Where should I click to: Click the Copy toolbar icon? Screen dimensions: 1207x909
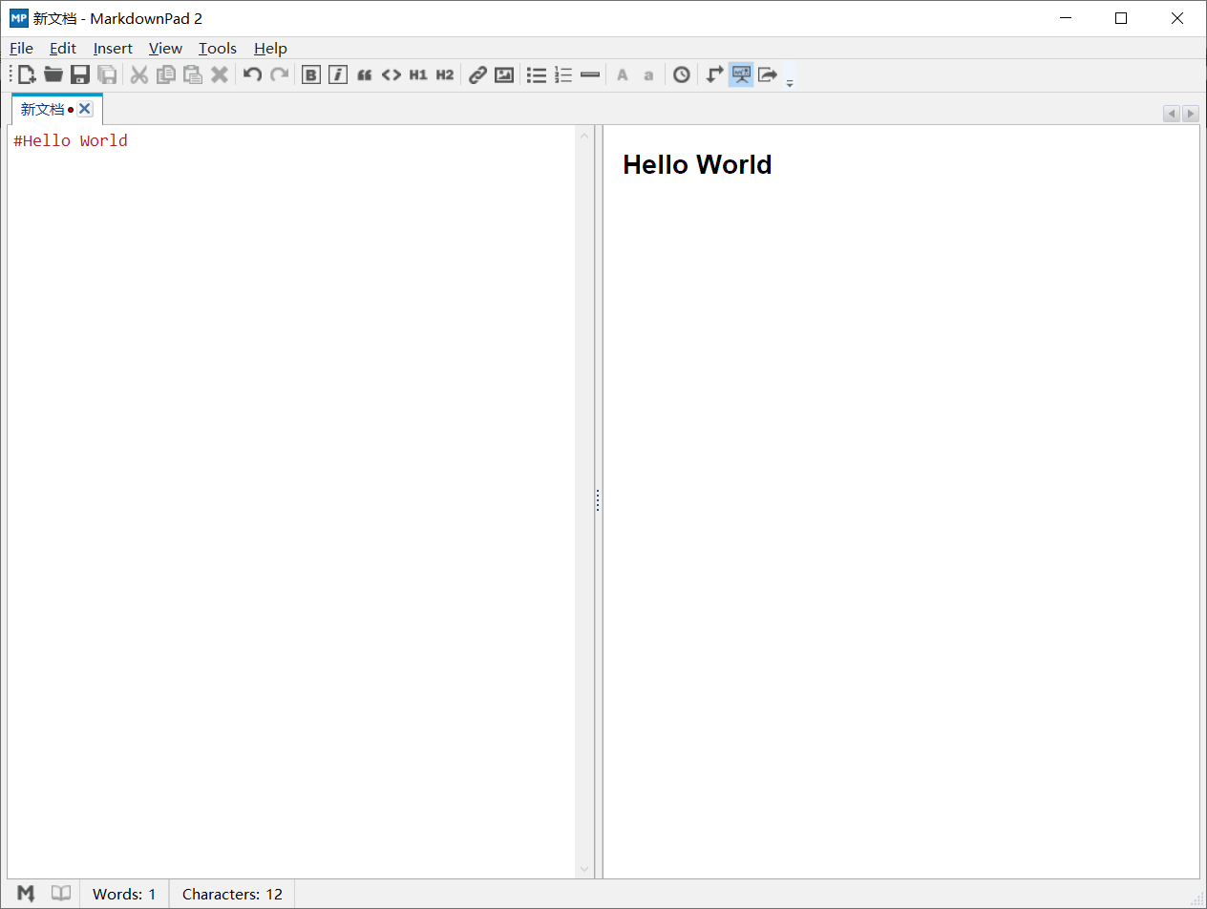tap(166, 74)
